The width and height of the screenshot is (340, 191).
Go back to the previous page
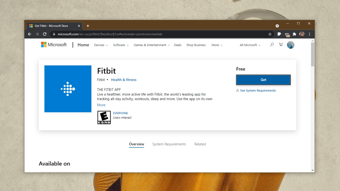[29, 34]
